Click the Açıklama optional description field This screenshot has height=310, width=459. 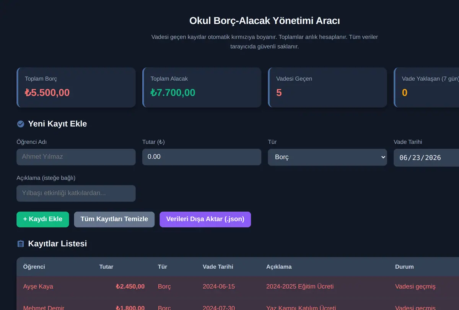pyautogui.click(x=76, y=193)
